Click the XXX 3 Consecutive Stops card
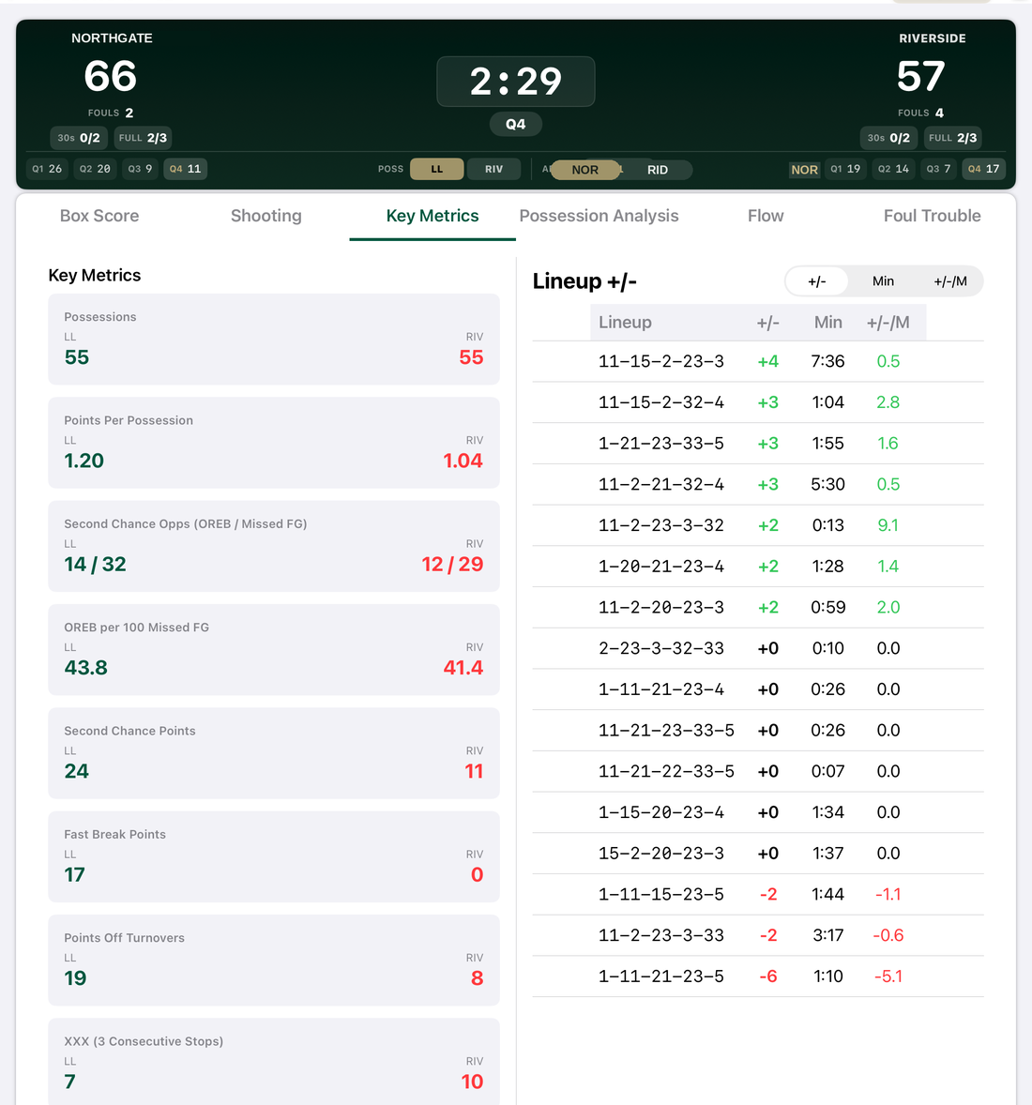Image resolution: width=1032 pixels, height=1105 pixels. point(274,1061)
